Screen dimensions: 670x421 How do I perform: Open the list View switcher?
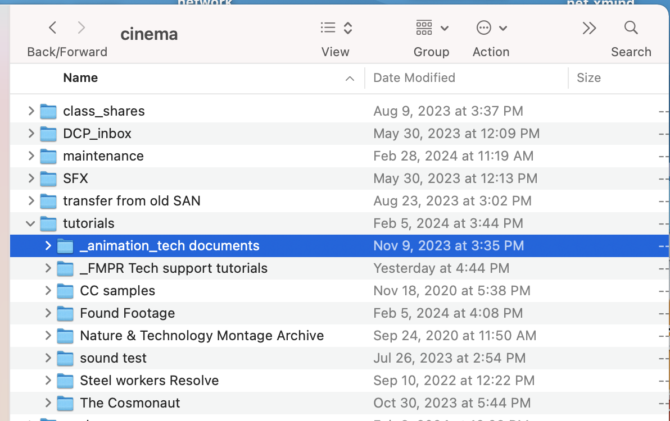tap(336, 28)
